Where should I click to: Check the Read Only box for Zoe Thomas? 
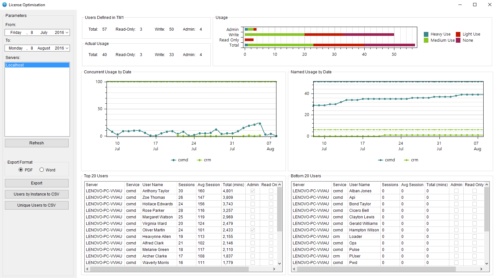pos(271,197)
